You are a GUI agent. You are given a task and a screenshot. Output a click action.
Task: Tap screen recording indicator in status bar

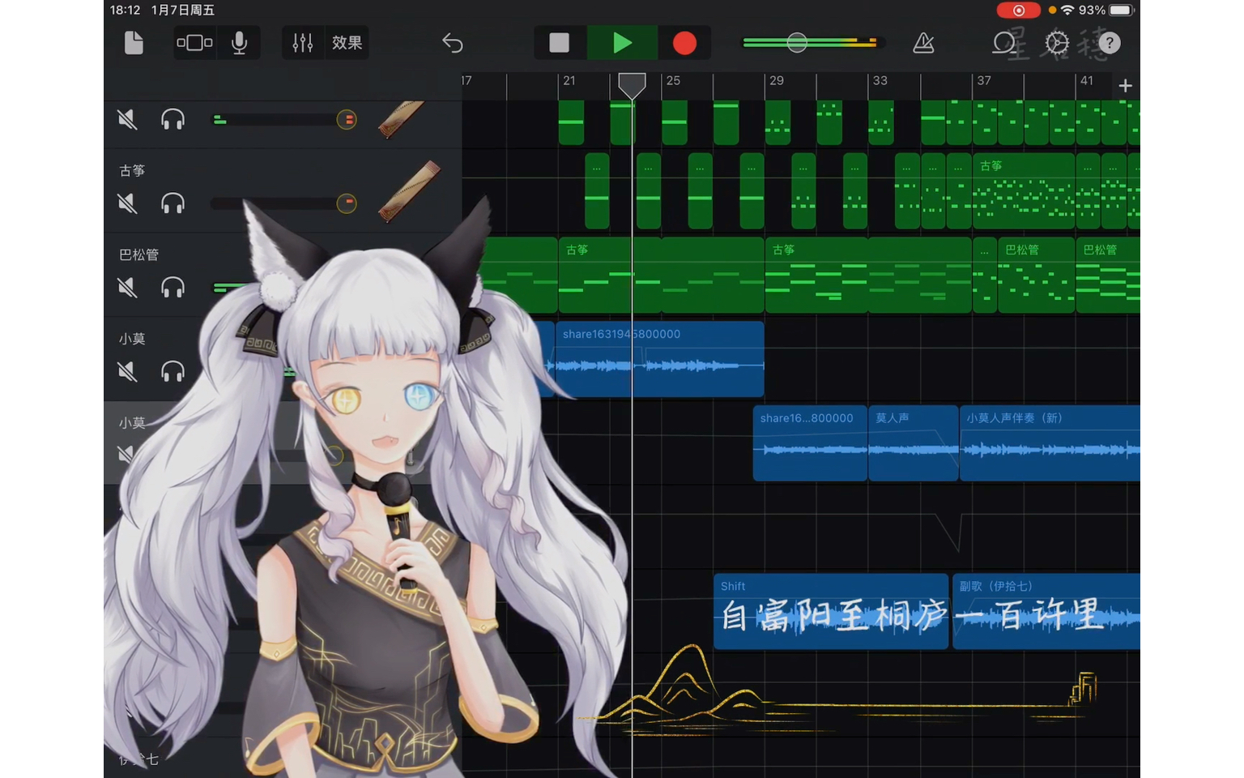(x=1019, y=10)
